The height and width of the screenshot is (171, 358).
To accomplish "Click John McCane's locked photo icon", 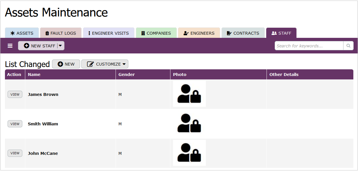I will point(189,153).
